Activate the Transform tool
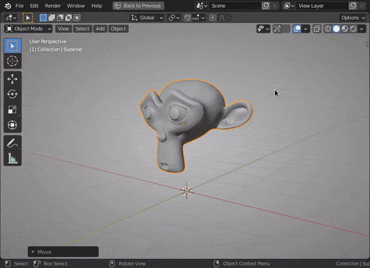Image resolution: width=370 pixels, height=268 pixels. [12, 125]
